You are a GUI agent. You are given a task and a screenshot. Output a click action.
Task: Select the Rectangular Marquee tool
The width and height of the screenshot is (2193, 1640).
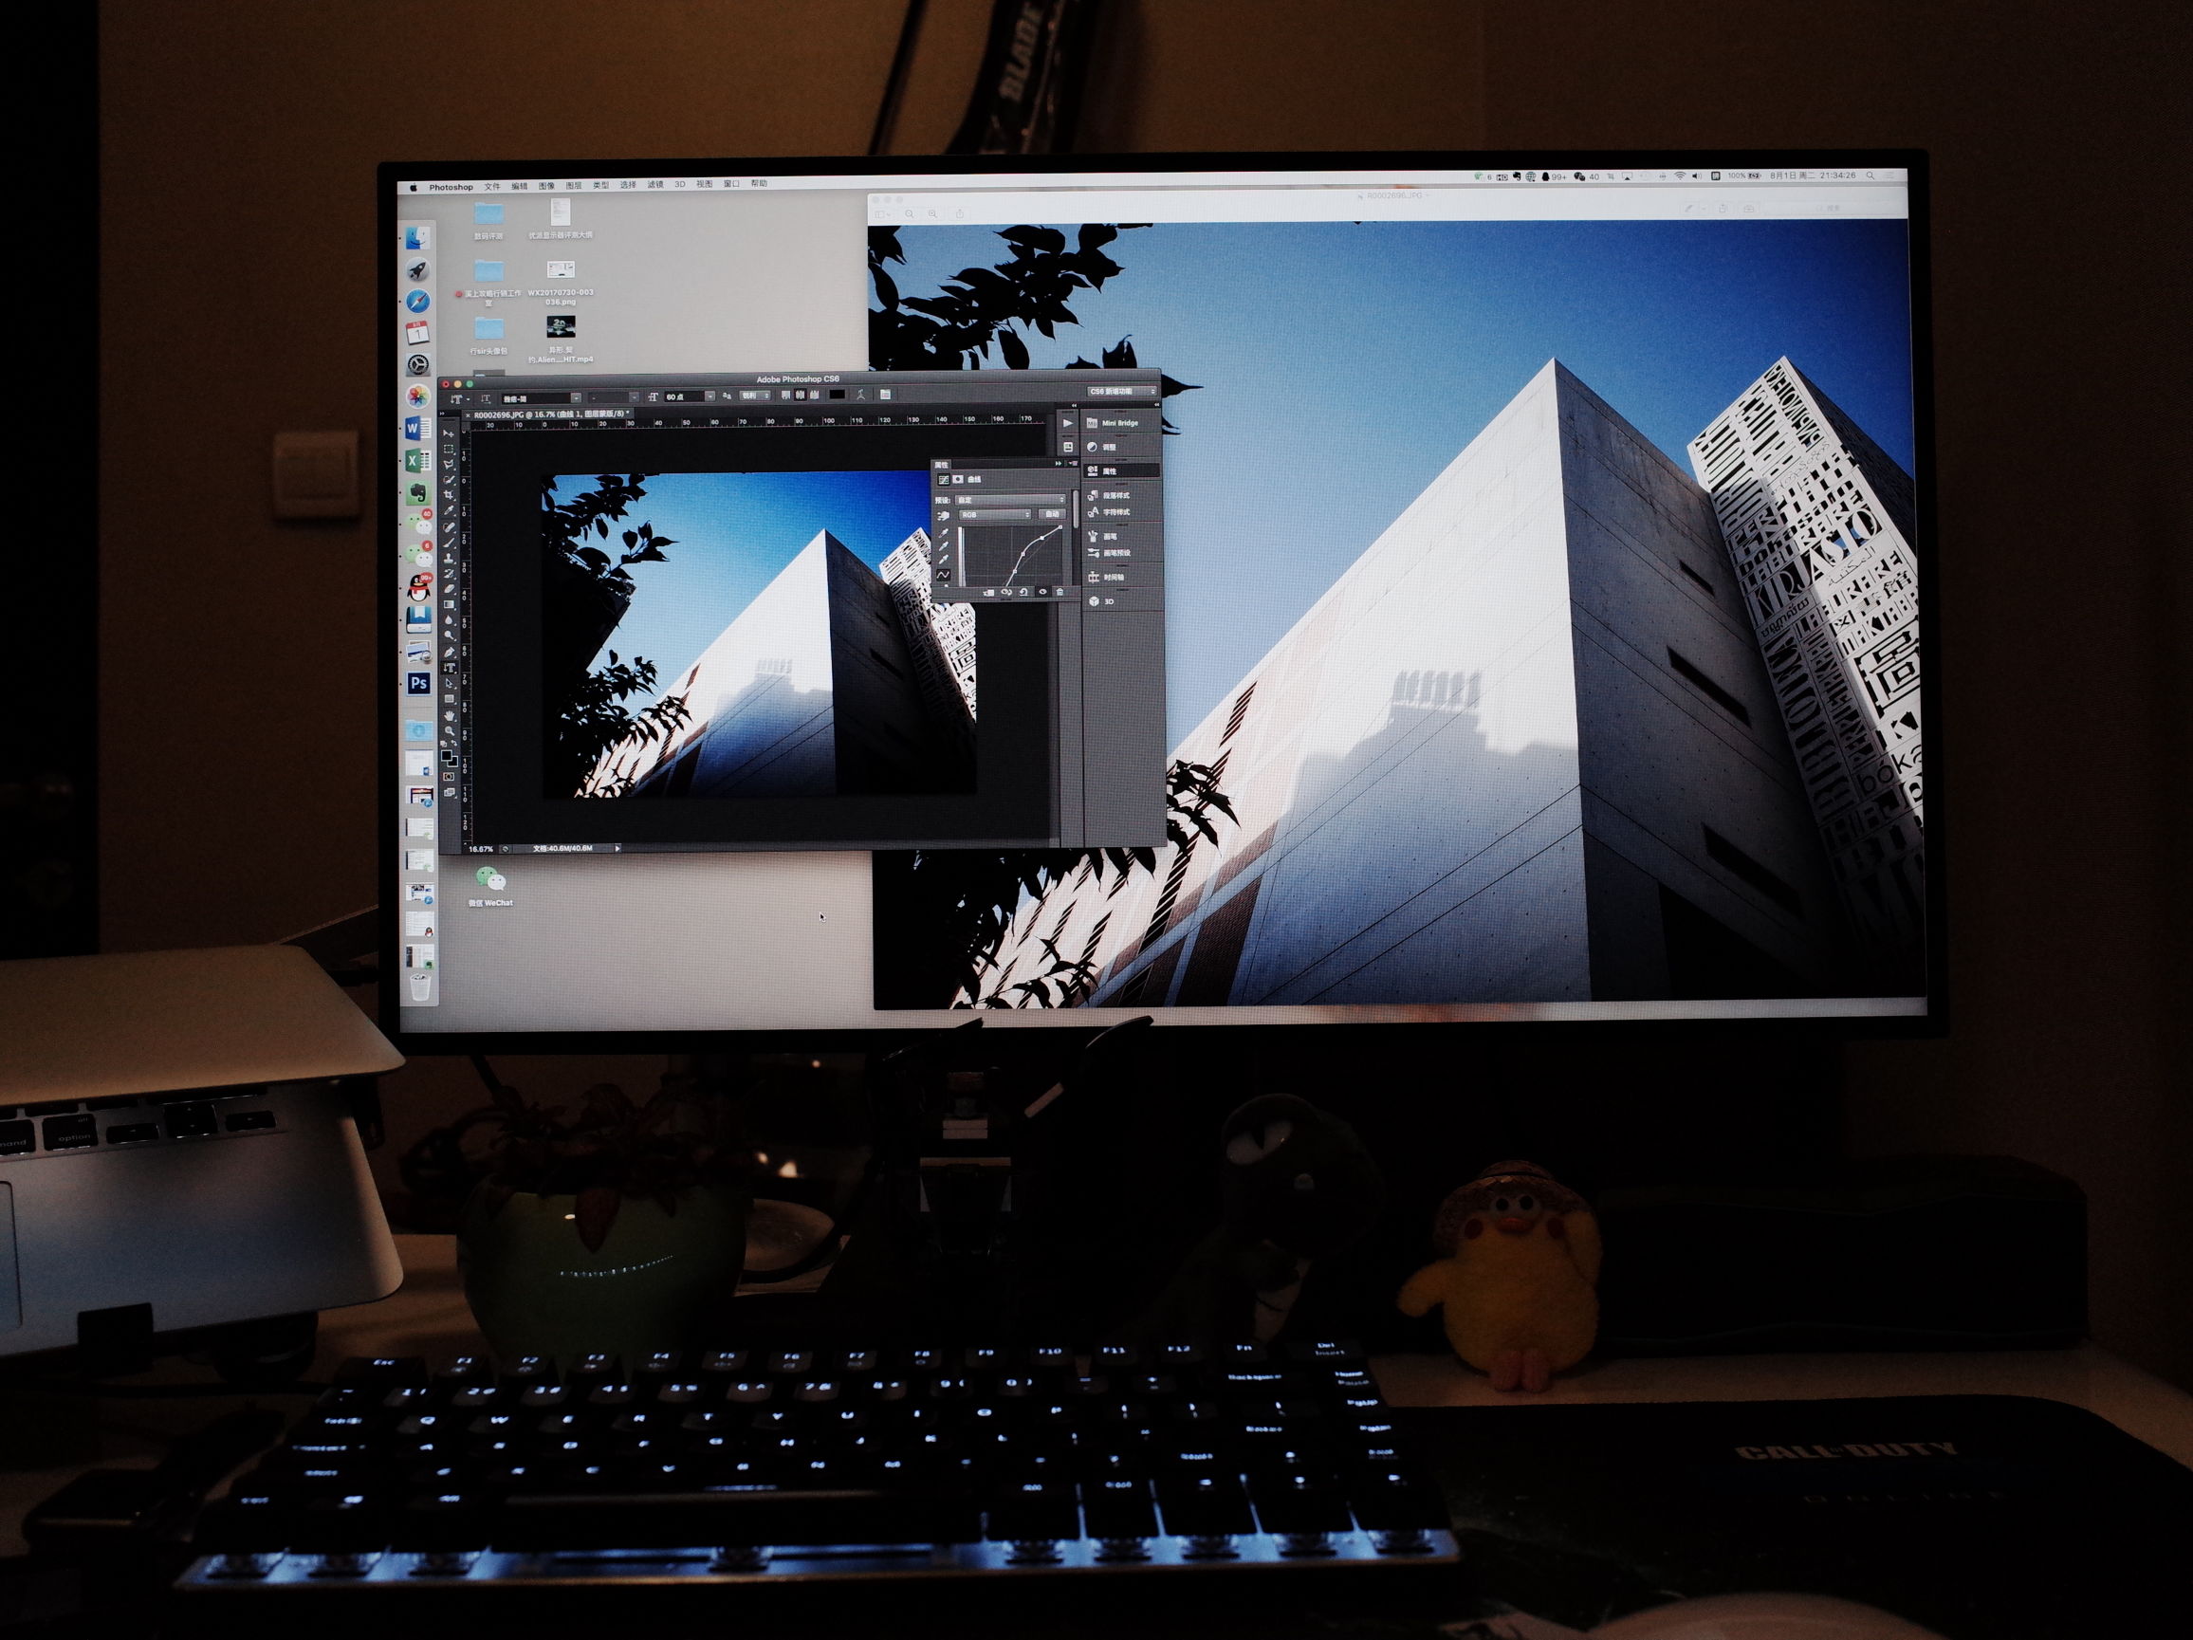pos(449,450)
